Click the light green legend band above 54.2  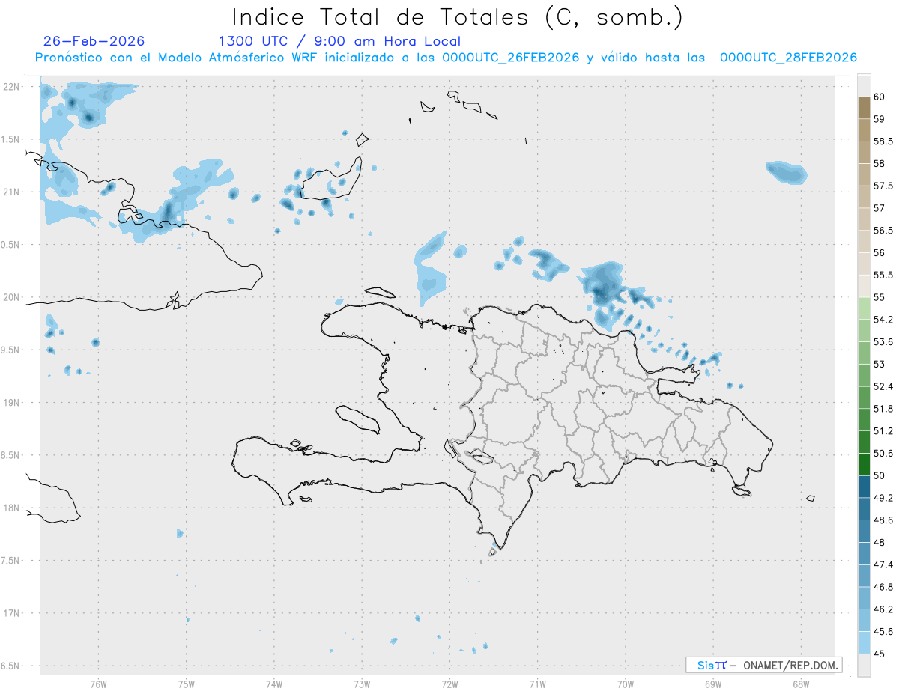864,308
